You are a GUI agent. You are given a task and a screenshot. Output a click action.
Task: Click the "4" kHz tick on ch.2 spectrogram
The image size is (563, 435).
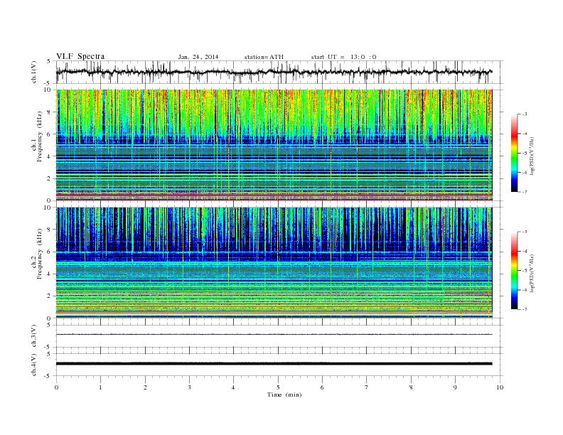49,274
